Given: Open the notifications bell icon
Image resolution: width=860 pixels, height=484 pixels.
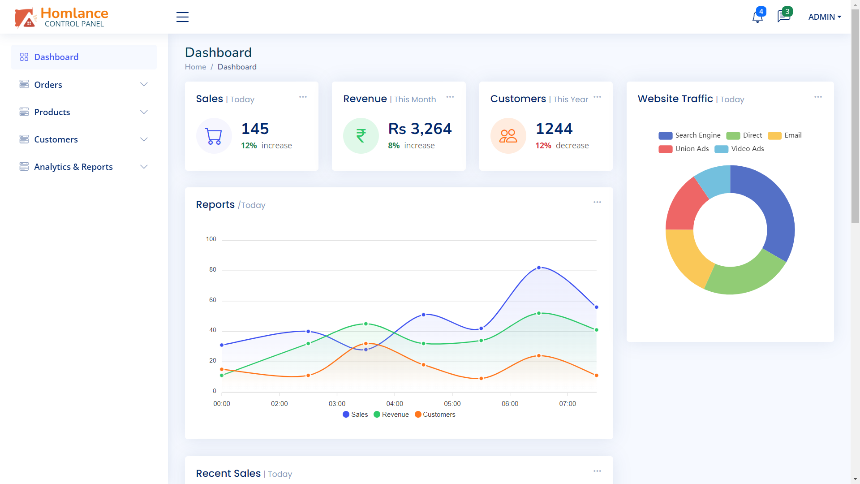Looking at the screenshot, I should [757, 17].
